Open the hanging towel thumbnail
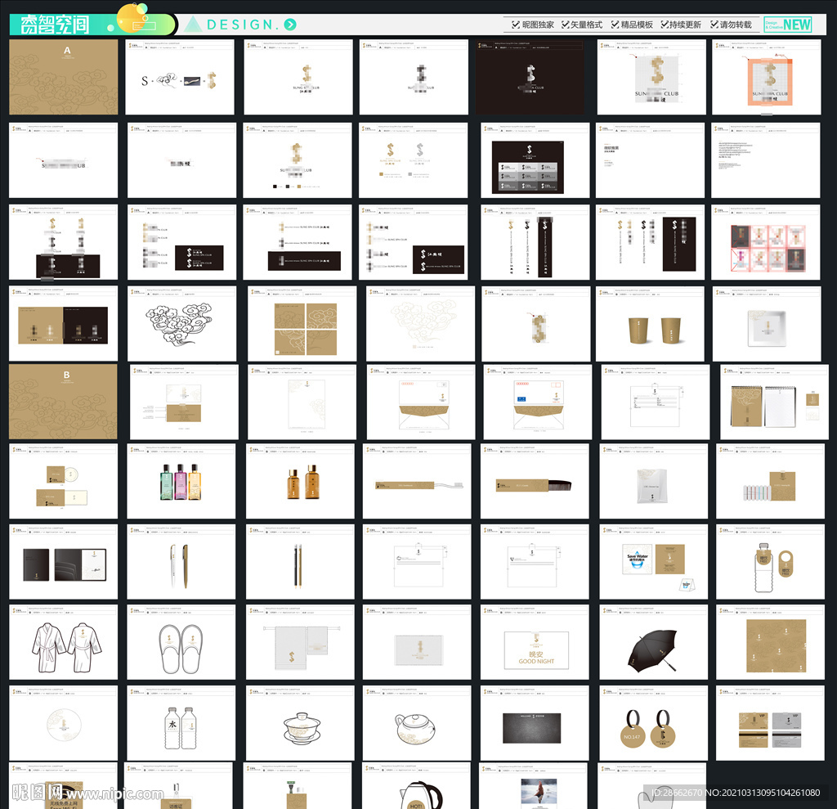Viewport: 837px width, 809px height. click(300, 642)
